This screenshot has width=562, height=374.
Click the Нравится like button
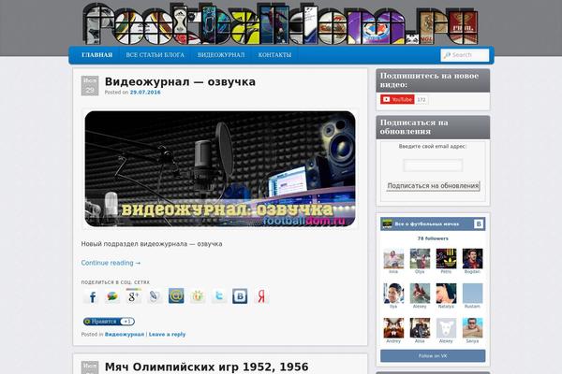click(102, 321)
